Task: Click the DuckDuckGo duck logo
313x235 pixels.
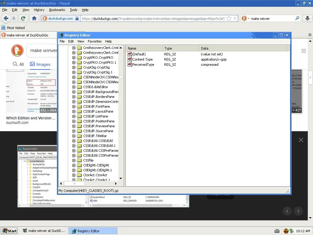Action: (17, 50)
